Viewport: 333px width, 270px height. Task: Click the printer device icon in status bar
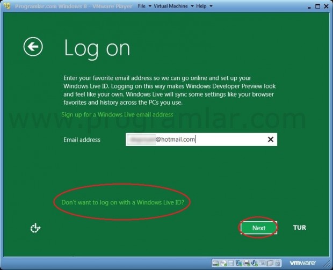pos(247,263)
